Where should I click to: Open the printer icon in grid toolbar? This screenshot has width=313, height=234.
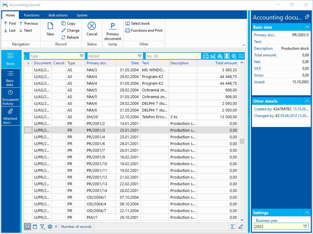(206, 56)
